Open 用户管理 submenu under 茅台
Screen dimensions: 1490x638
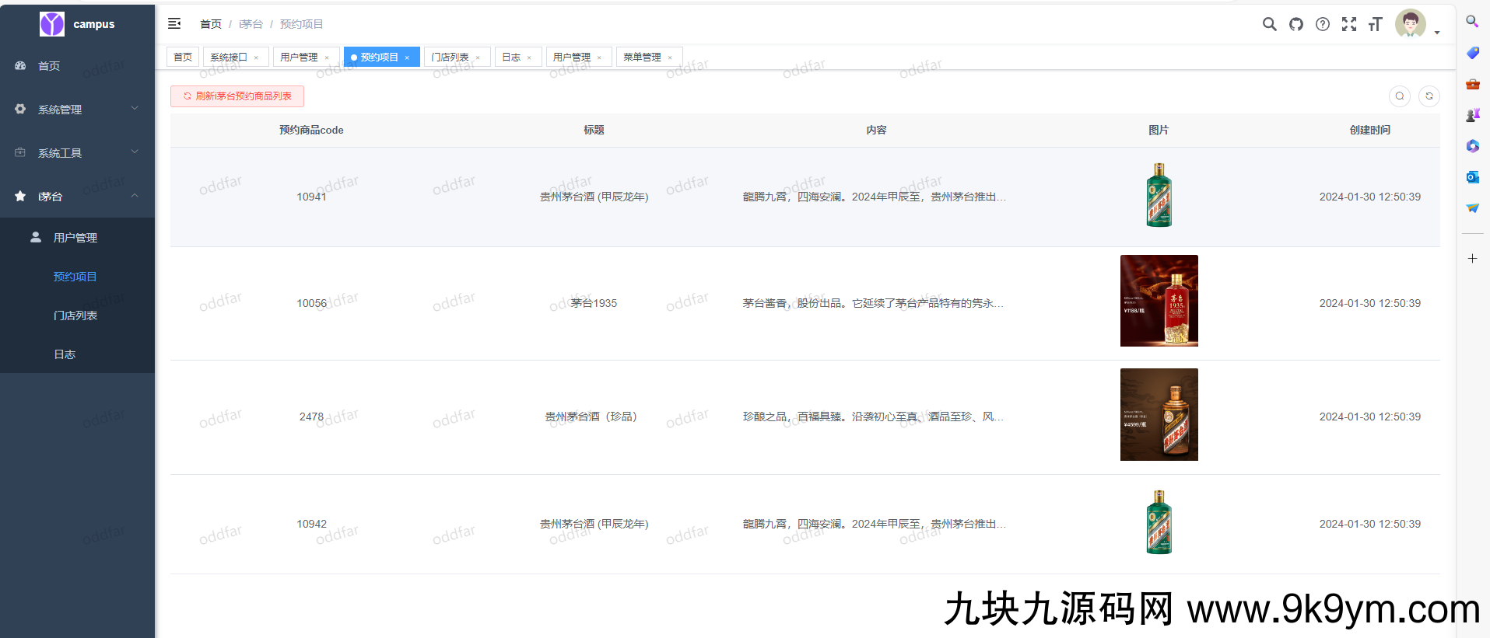(77, 238)
